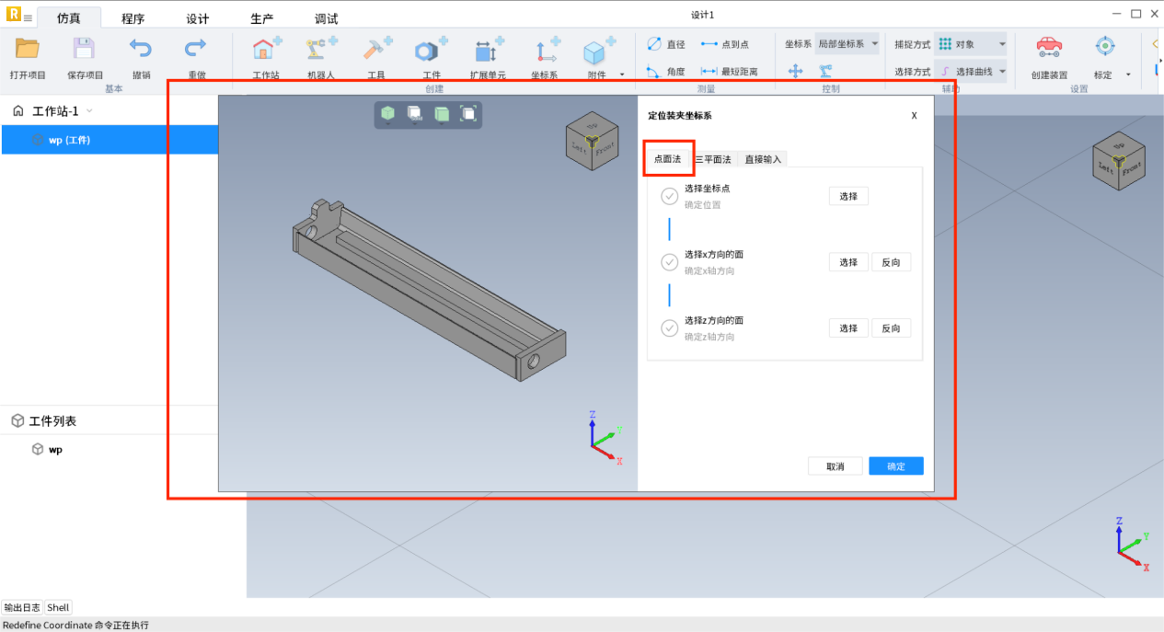Click the Tool hammer icon
1164x632 pixels.
(x=376, y=51)
